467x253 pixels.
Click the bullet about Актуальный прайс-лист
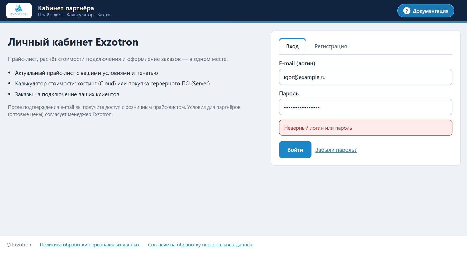pos(86,73)
